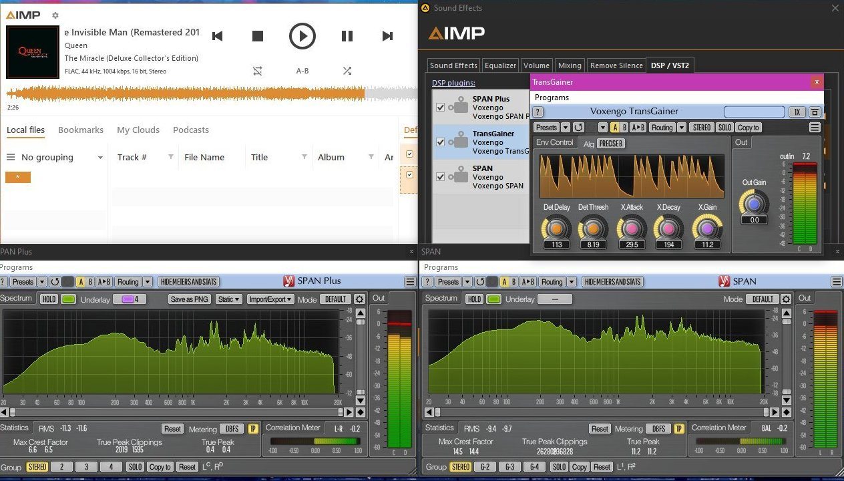
Task: Click the Queen album cover thumbnail
Action: 33,52
